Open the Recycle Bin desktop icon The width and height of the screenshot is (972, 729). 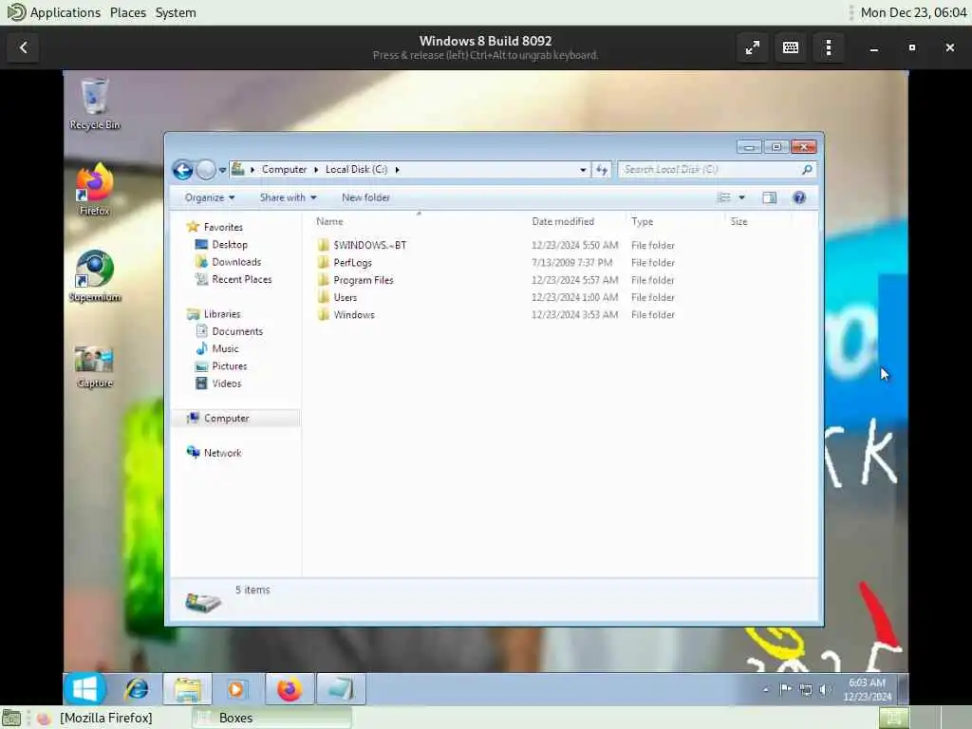94,103
